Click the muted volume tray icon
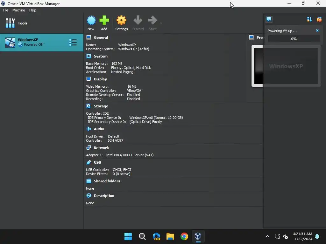 pos(286,236)
